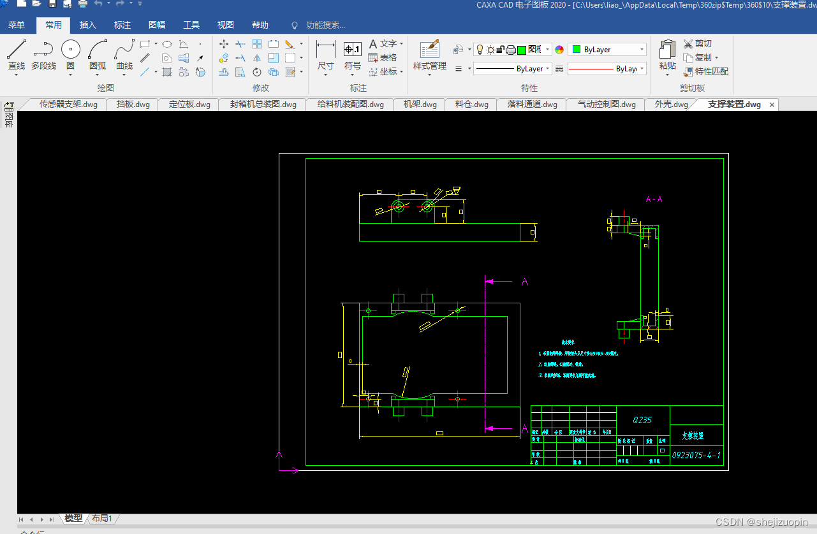Toggle layer on/off lightbulb icon
The image size is (817, 534).
pyautogui.click(x=480, y=50)
